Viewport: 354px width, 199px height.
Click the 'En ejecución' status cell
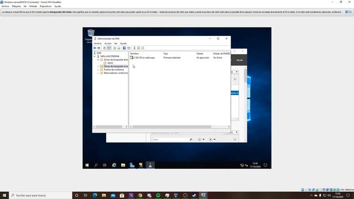[203, 57]
